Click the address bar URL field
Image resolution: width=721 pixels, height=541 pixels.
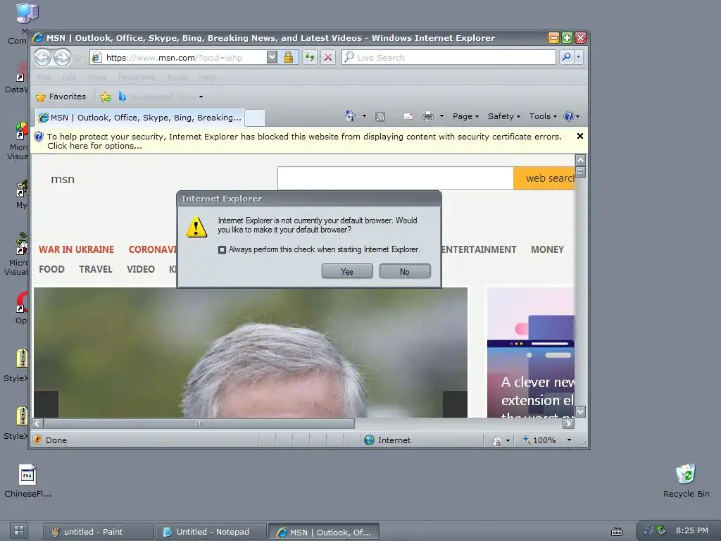(x=178, y=58)
